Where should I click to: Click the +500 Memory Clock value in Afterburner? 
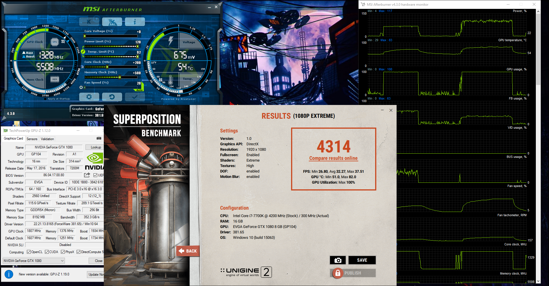pos(137,73)
